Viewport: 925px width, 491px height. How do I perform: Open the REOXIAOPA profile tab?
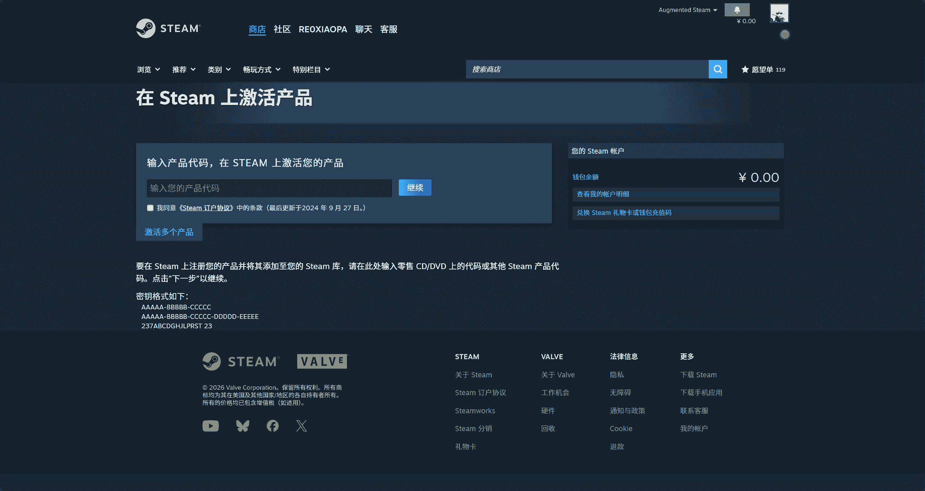[323, 29]
